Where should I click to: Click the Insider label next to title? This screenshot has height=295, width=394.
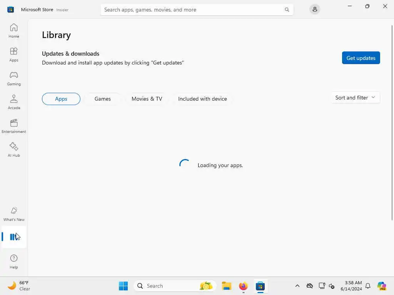[x=62, y=10]
